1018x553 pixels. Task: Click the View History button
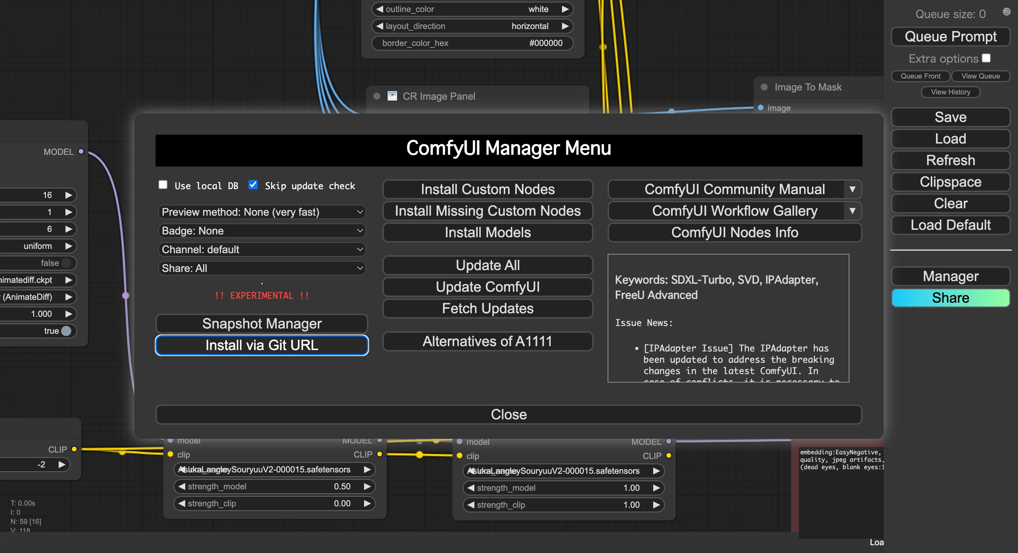[950, 92]
